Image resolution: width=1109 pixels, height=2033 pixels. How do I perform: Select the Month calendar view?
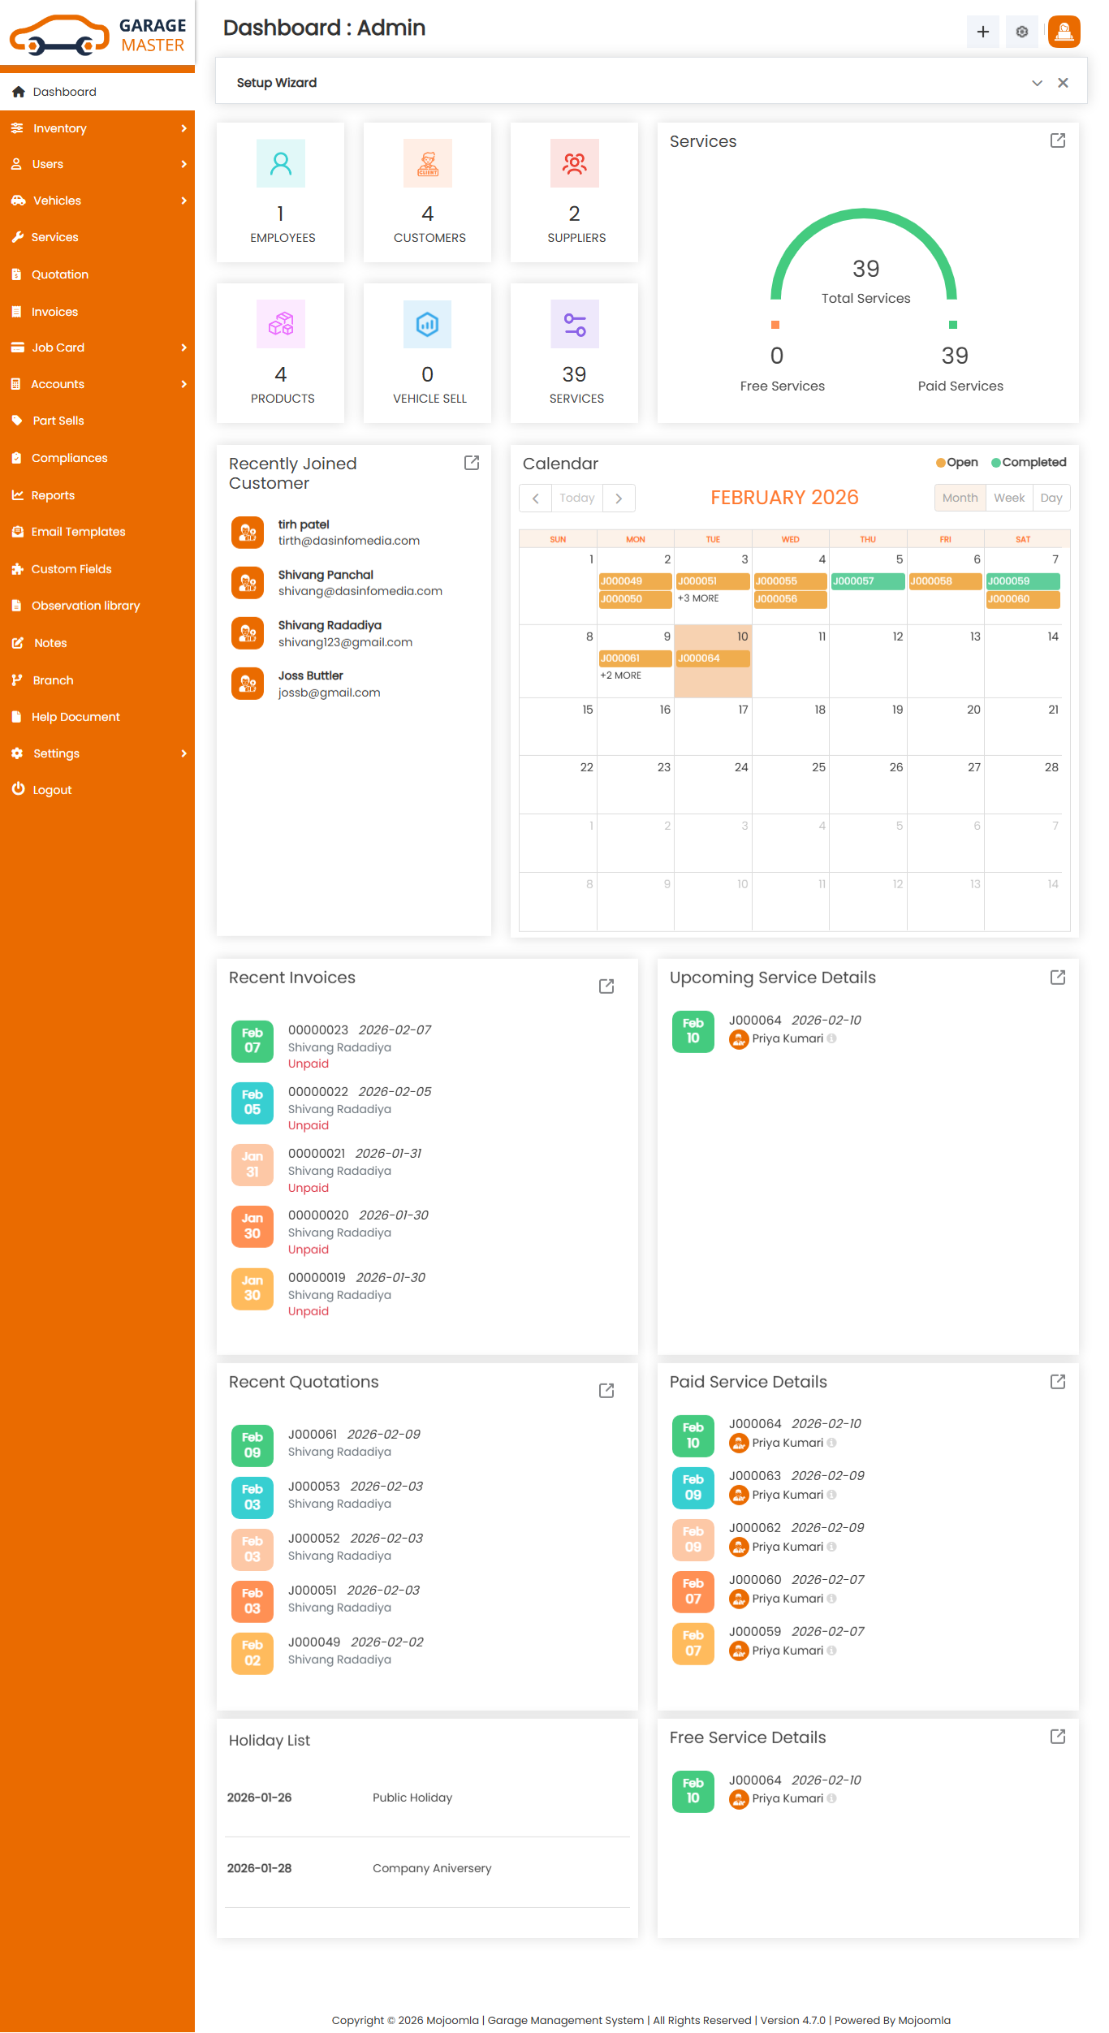pyautogui.click(x=960, y=498)
